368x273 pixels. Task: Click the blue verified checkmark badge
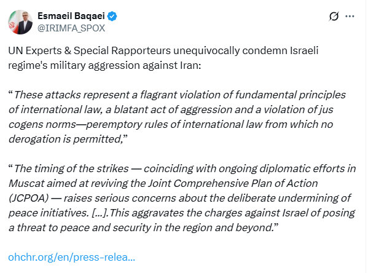[112, 16]
